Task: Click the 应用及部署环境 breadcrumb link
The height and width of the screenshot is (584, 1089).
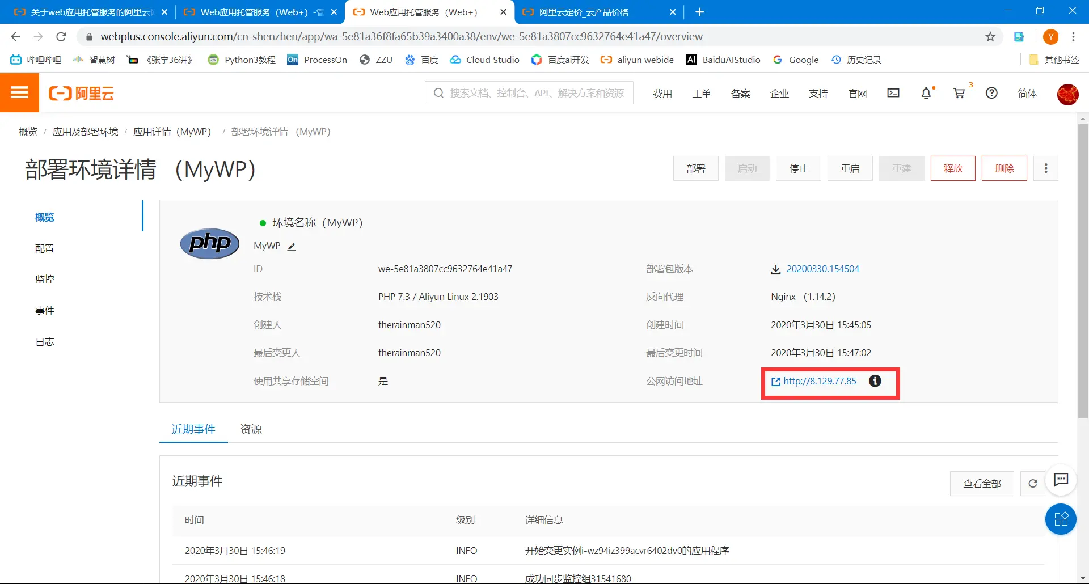Action: point(86,132)
